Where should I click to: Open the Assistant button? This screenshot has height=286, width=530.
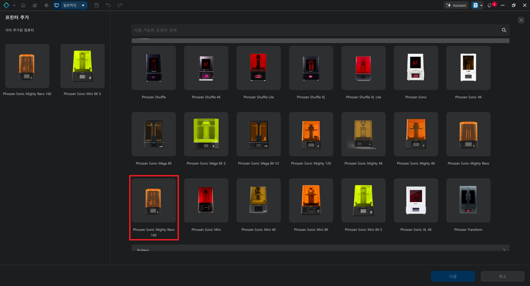click(x=456, y=5)
